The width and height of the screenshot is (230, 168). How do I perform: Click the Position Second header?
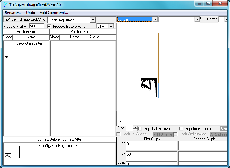tap(83, 32)
